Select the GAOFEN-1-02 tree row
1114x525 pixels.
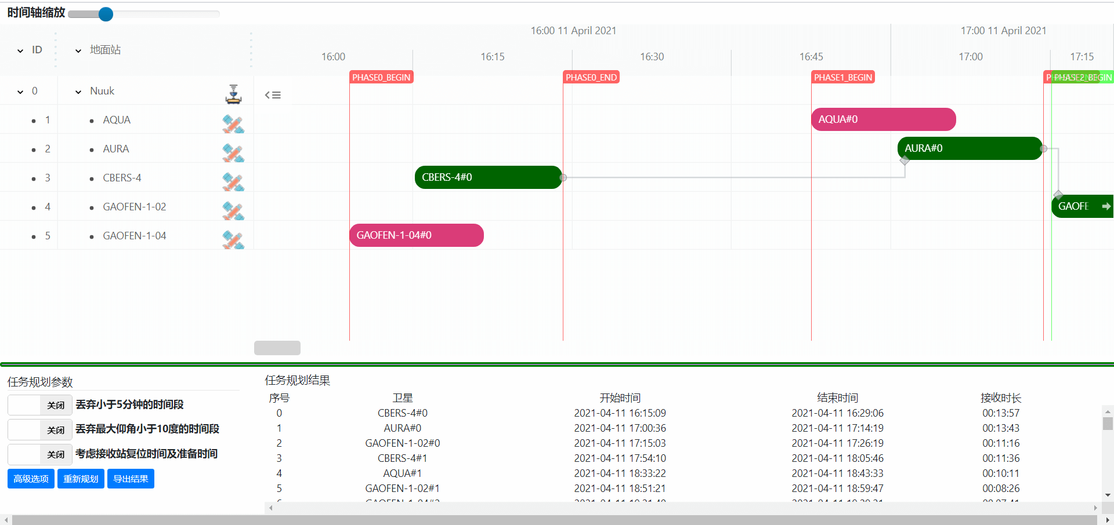126,207
